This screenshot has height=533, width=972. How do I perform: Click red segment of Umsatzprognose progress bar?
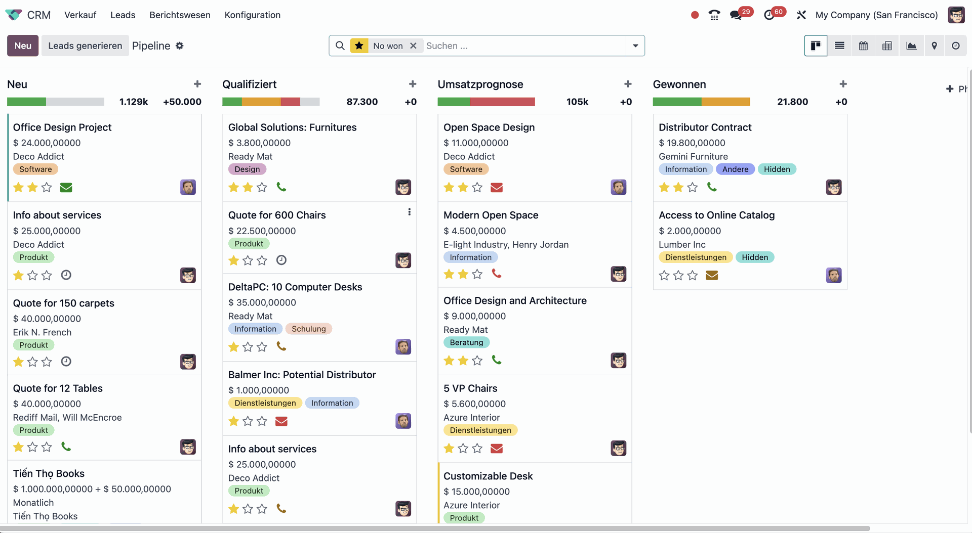[502, 102]
